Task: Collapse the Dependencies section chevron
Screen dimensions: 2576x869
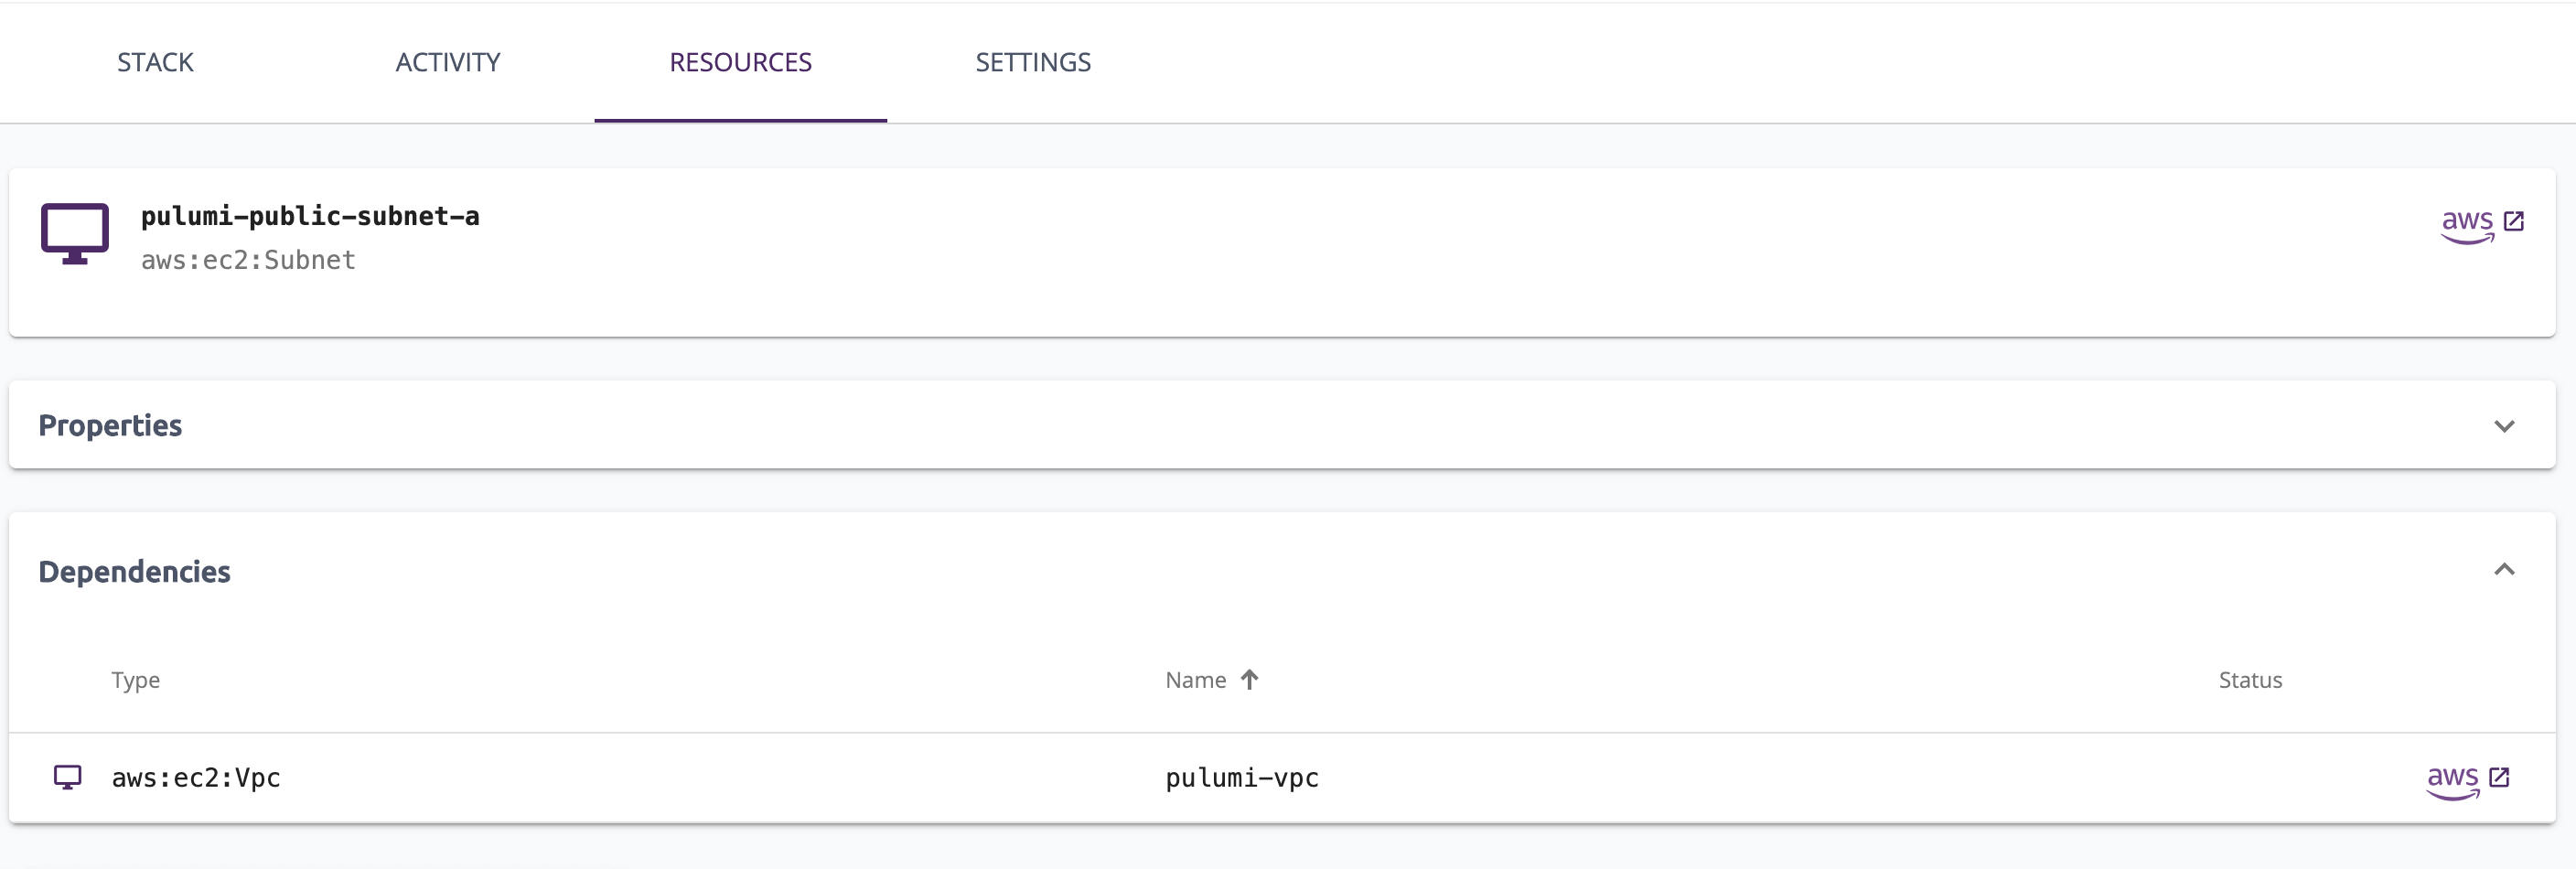Action: tap(2503, 569)
